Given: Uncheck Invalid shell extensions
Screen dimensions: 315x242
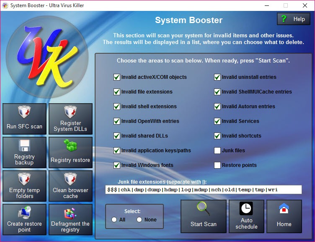Looking at the screenshot, I should (117, 107).
